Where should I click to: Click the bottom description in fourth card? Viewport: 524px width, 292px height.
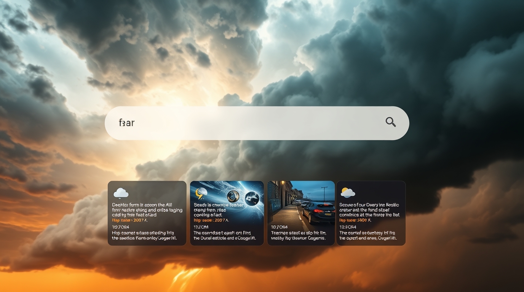click(x=368, y=235)
